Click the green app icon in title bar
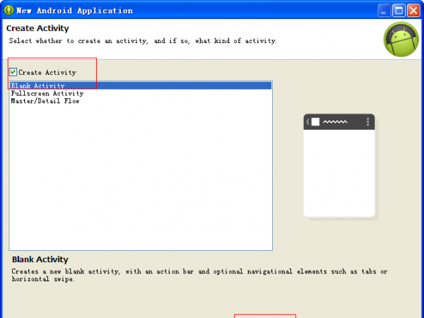 click(x=8, y=11)
